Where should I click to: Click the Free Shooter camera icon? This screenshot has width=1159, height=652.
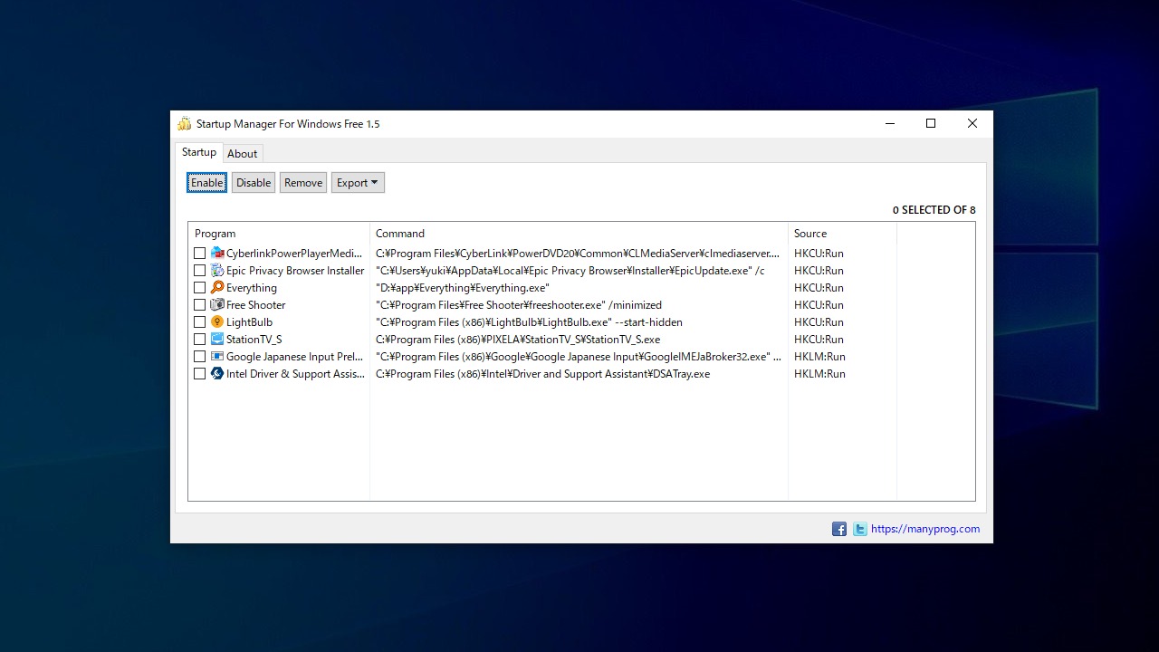point(217,305)
